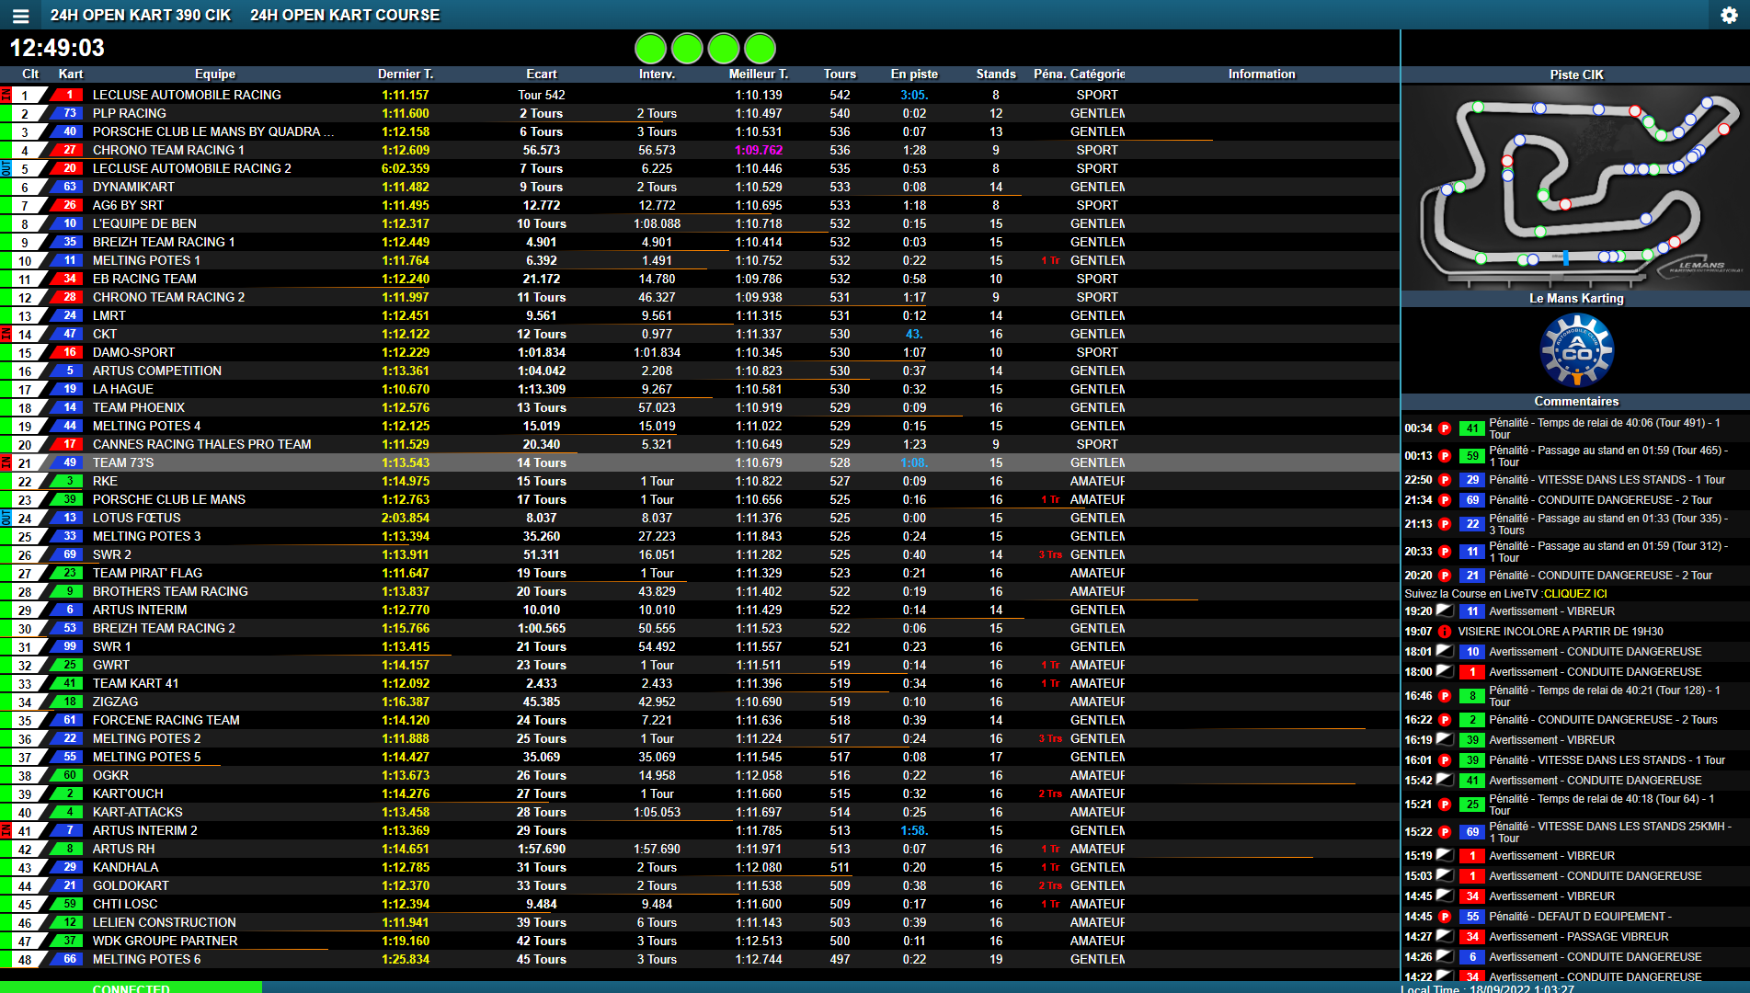Click the Tours column header
This screenshot has width=1750, height=993.
840,74
